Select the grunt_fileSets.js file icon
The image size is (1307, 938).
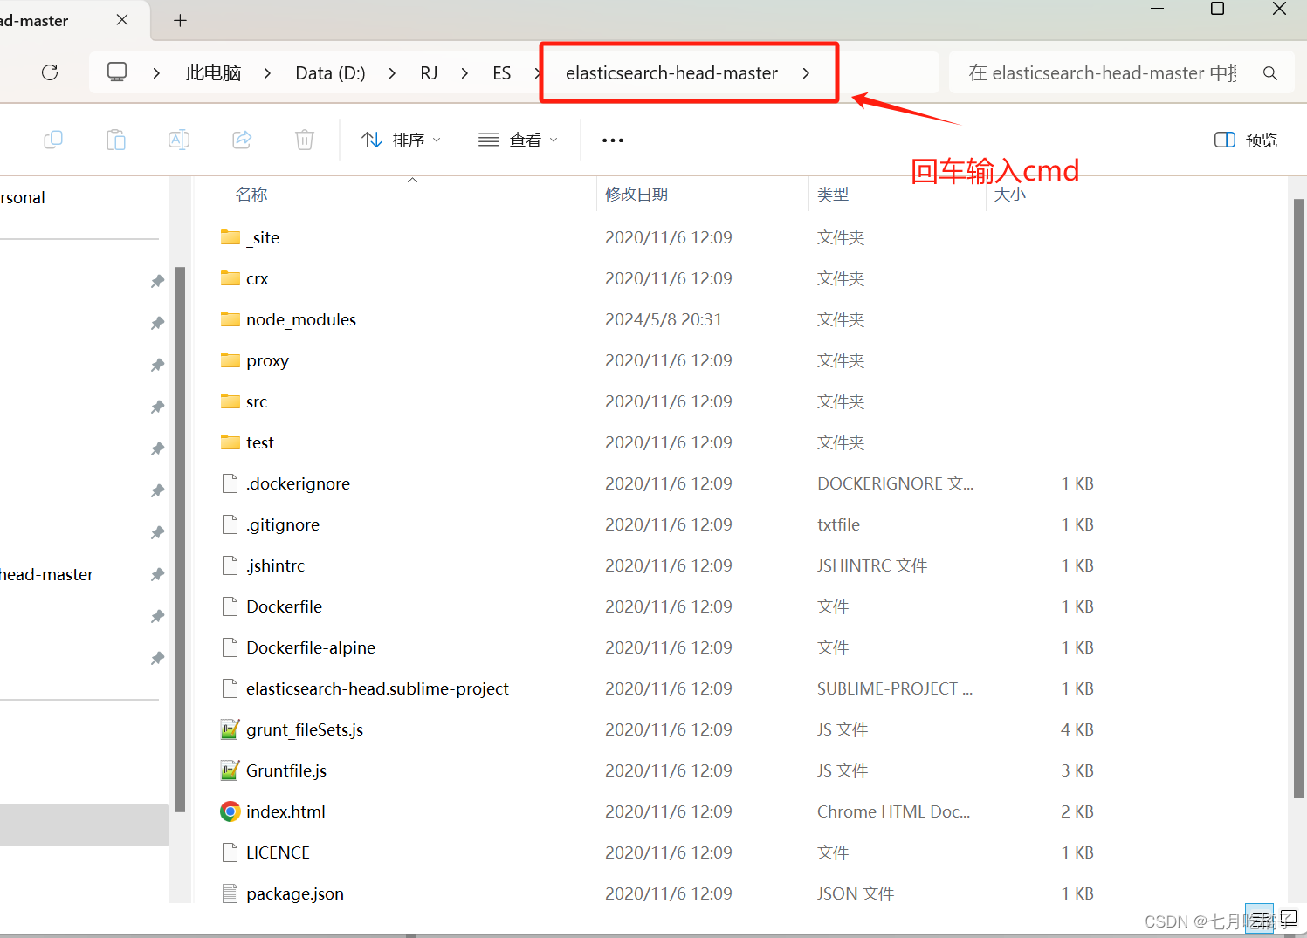click(230, 729)
